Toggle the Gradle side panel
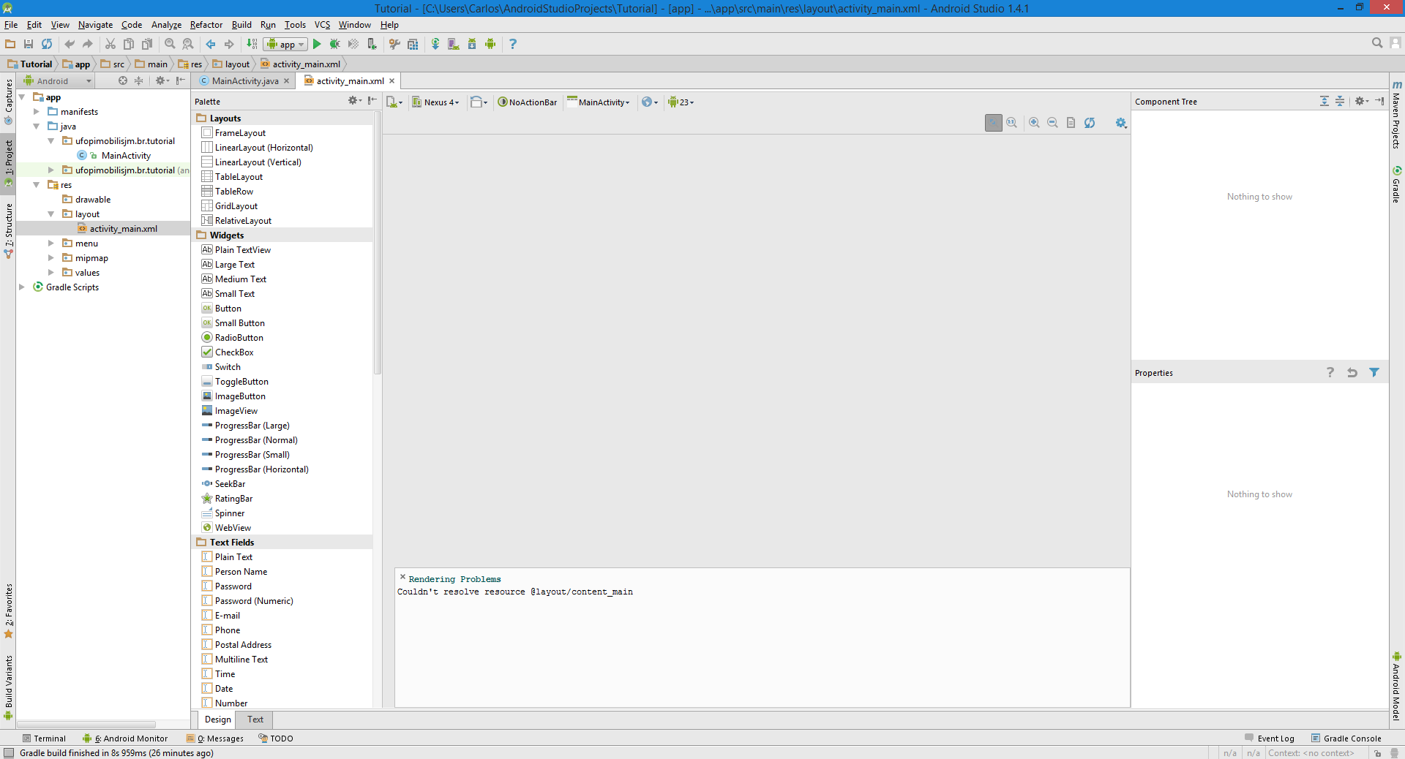The width and height of the screenshot is (1405, 759). (1396, 184)
